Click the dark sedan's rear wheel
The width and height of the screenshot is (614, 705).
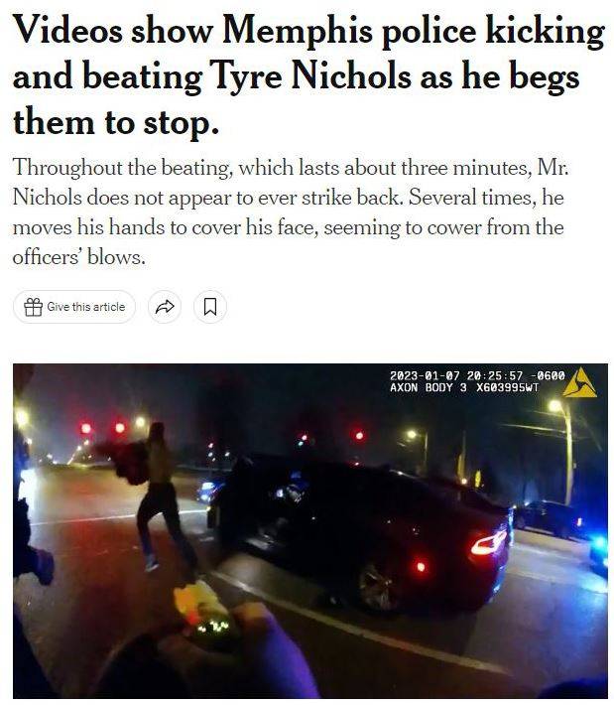378,587
